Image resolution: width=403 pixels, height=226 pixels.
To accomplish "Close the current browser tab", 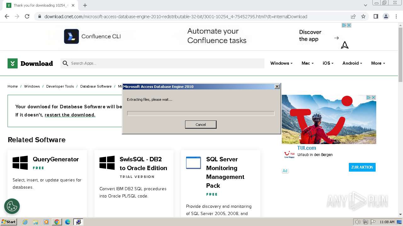I will tap(73, 5).
